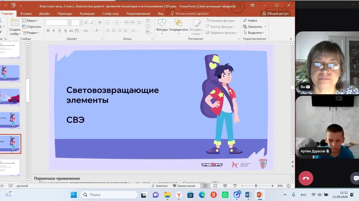Toggle left text alignment
The width and height of the screenshot is (359, 201).
(x=108, y=31)
